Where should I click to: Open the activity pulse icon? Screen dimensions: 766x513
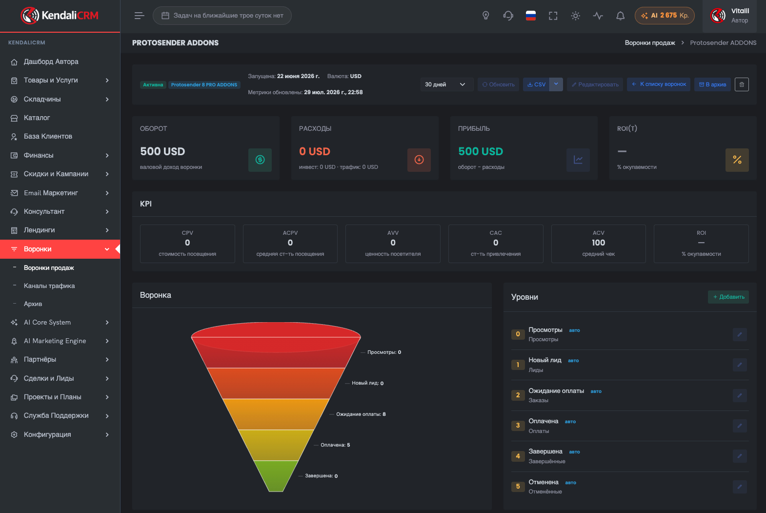(x=598, y=16)
